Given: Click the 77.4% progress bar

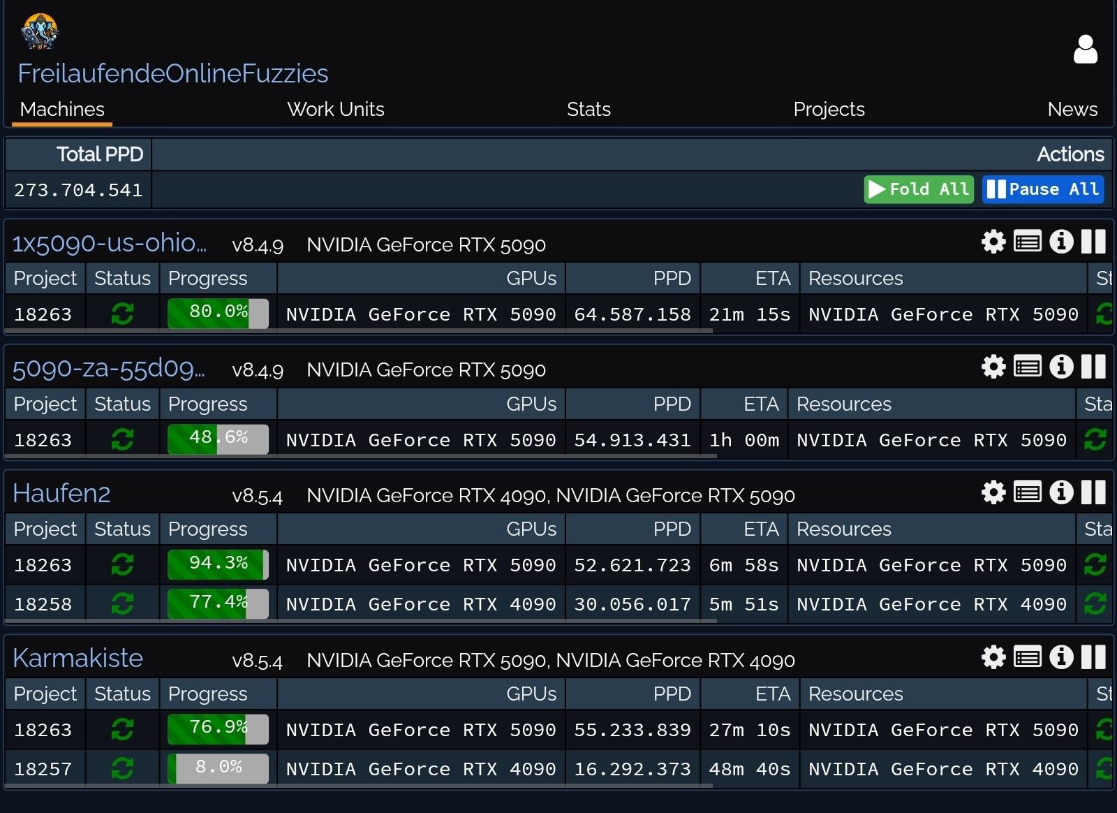Looking at the screenshot, I should 218,603.
